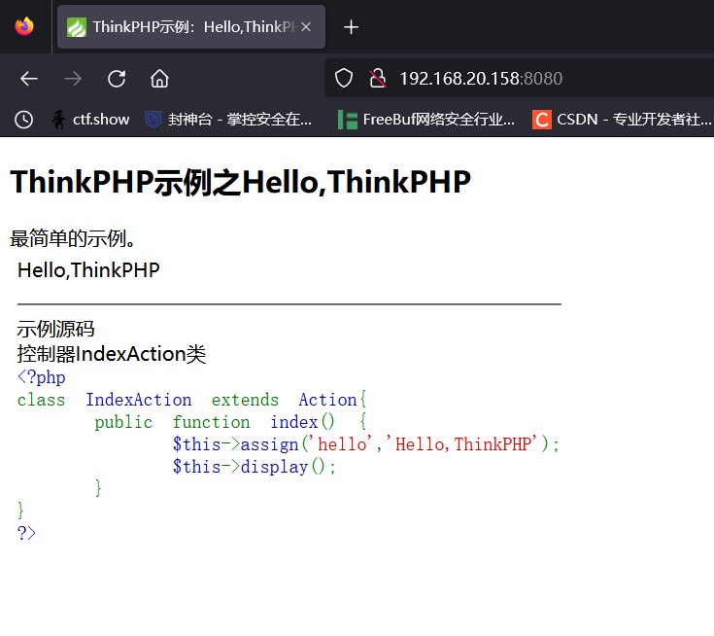Screen dimensions: 714x636
Task: Click the $this->assign code line
Action: [365, 444]
